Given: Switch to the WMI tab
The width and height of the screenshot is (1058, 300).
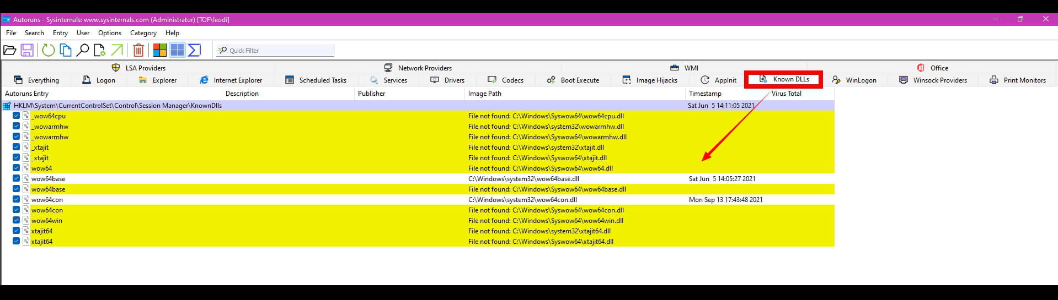Looking at the screenshot, I should tap(684, 68).
